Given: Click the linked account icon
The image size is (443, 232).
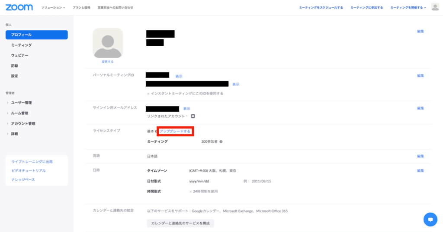Looking at the screenshot, I should pyautogui.click(x=193, y=116).
